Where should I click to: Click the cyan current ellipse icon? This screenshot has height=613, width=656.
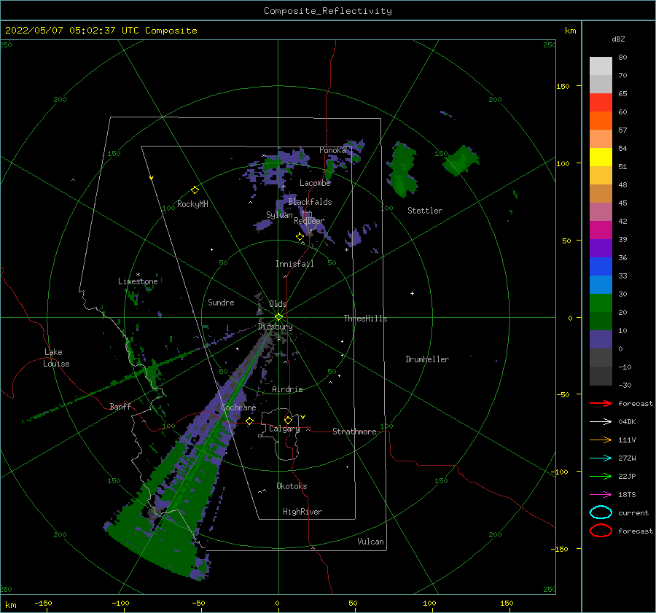pyautogui.click(x=601, y=512)
